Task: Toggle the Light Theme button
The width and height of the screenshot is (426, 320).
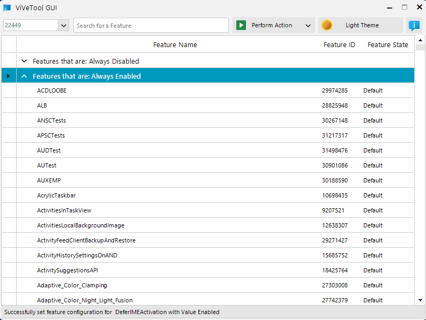Action: [x=361, y=25]
